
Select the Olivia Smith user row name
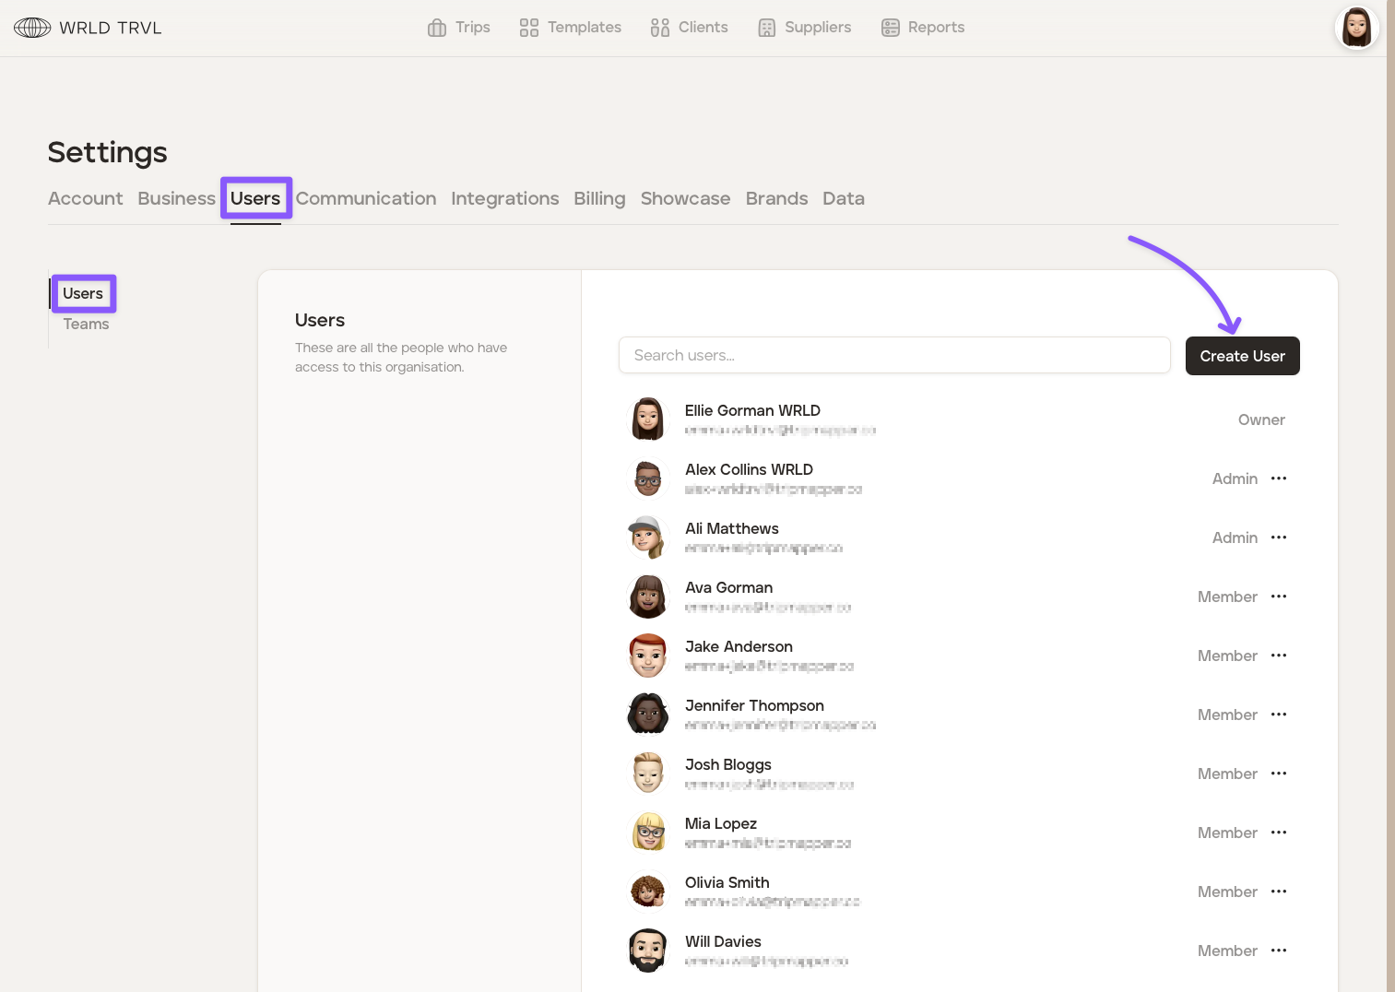(727, 882)
